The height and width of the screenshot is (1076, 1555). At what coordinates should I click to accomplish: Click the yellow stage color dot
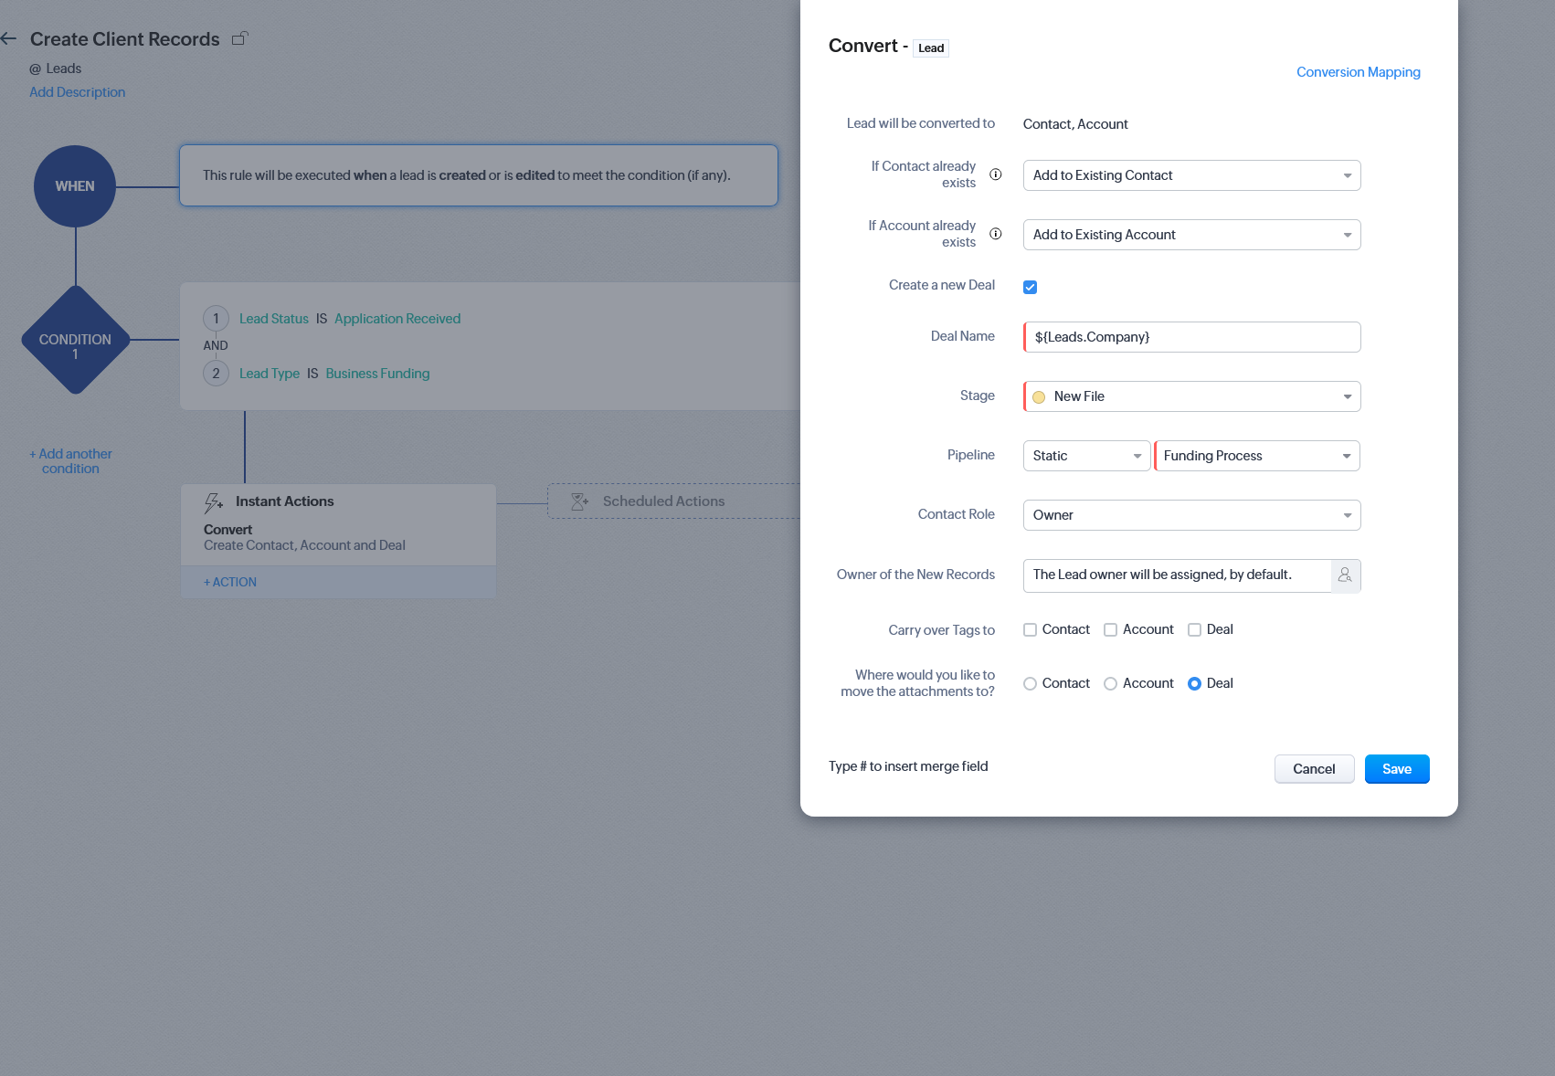tap(1039, 396)
